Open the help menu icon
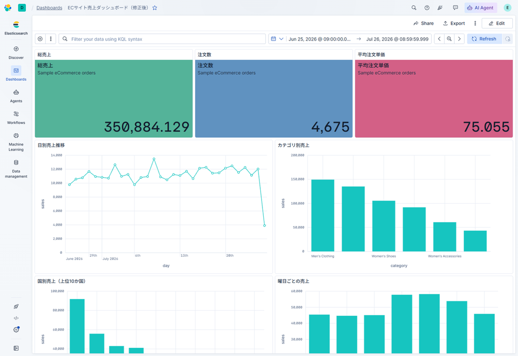The image size is (518, 356). coord(427,8)
